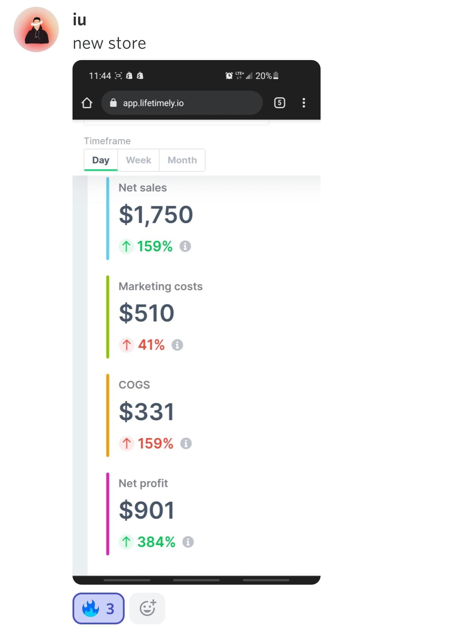This screenshot has width=455, height=630.
Task: Click the Net sales $1,750 value
Action: coord(156,215)
